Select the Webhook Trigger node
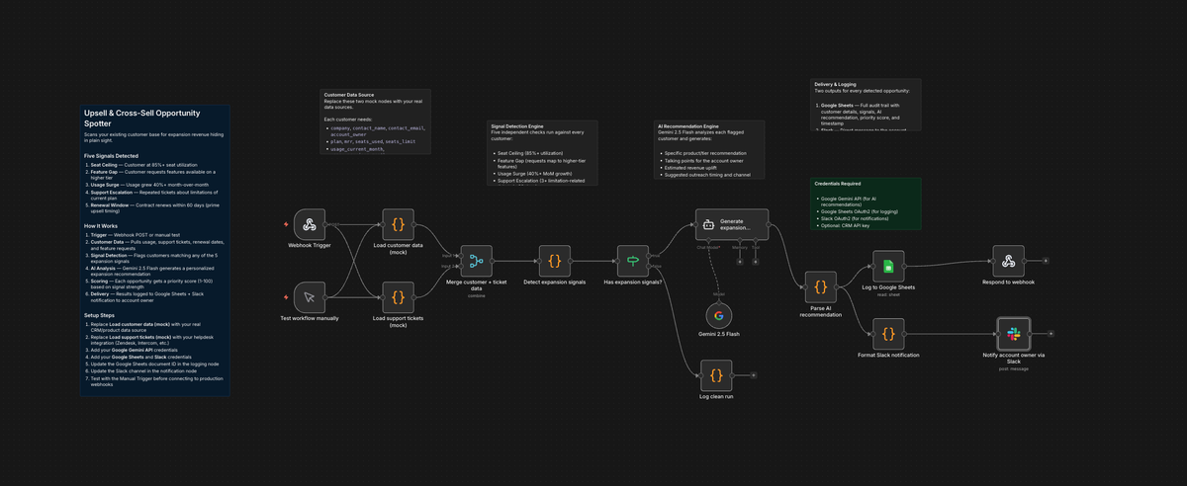 (310, 225)
